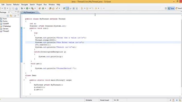Open the Package Explorer view menu triangle
182x102 pixels.
click(x=18, y=15)
